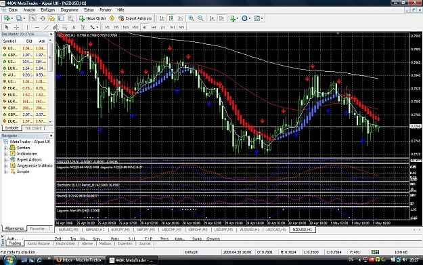
Task: Toggle the Market Watch window icon
Action: coord(33,18)
